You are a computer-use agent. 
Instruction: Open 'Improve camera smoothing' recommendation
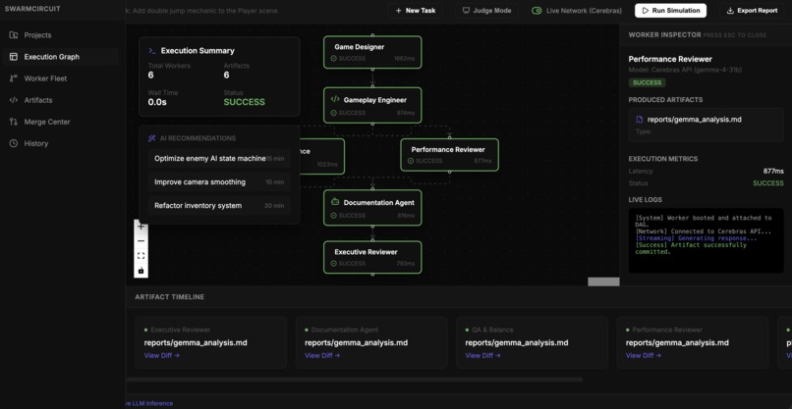(x=219, y=182)
